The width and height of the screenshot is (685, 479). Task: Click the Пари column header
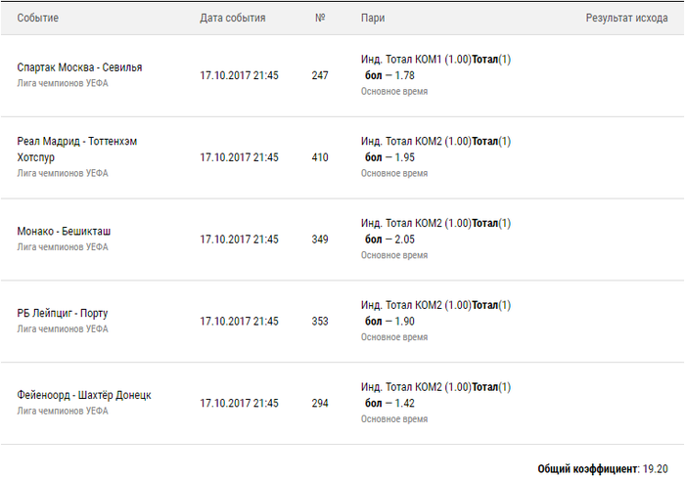(372, 19)
